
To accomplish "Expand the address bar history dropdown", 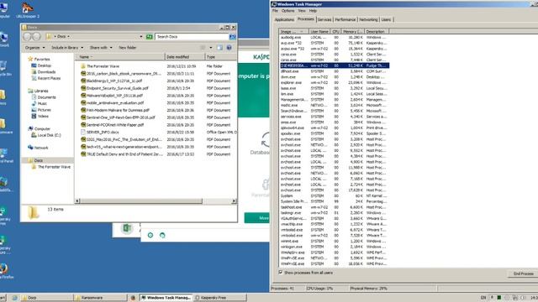I will pos(141,36).
